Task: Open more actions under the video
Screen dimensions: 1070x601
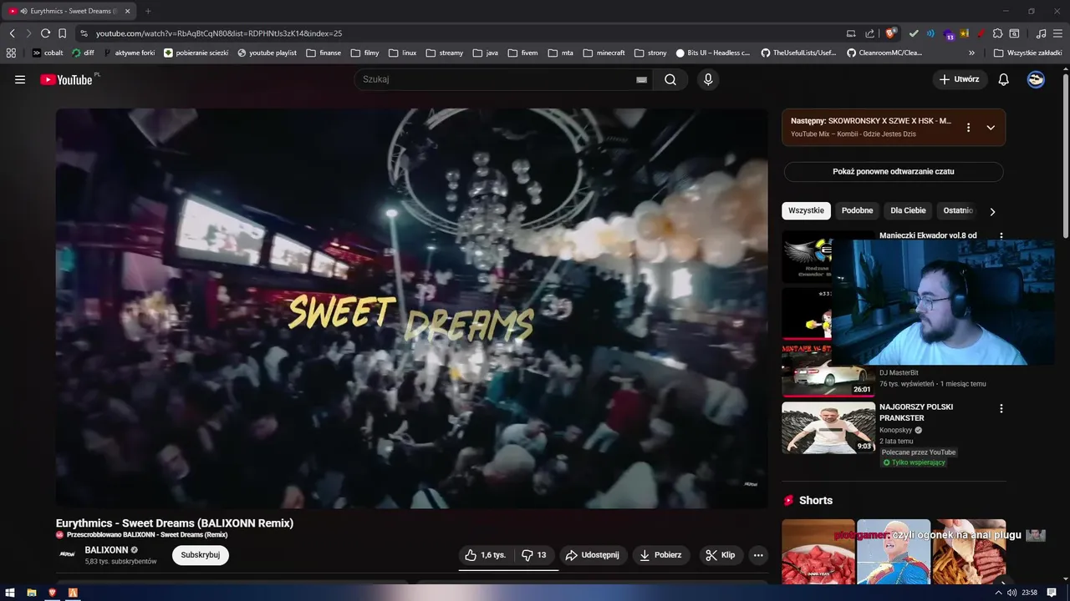Action: tap(758, 555)
